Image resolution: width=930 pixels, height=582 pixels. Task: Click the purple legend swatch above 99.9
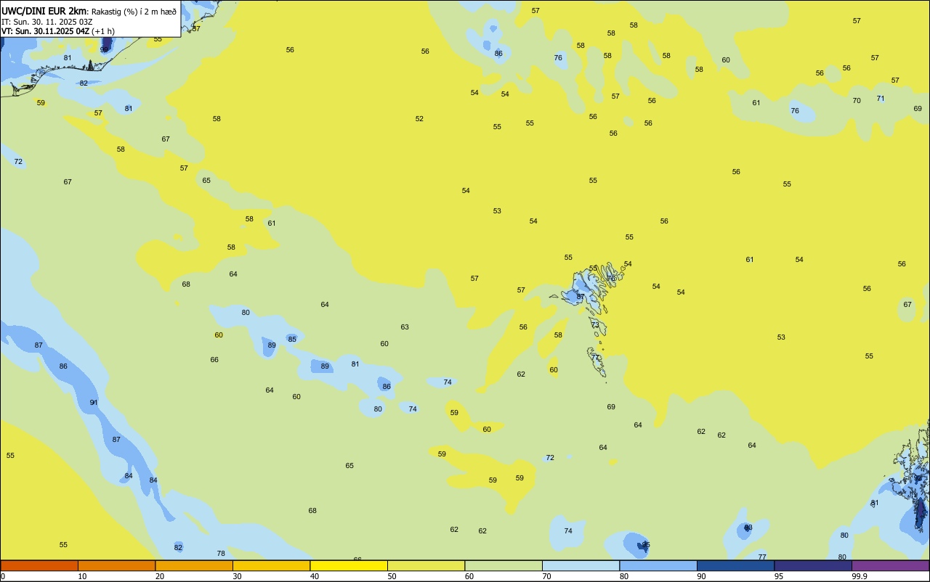890,565
